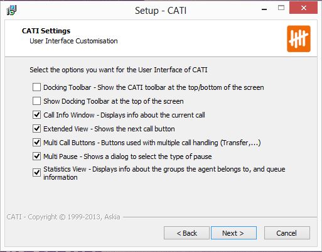Maximize the Setup - CATI window
The height and width of the screenshot is (252, 322).
click(281, 8)
